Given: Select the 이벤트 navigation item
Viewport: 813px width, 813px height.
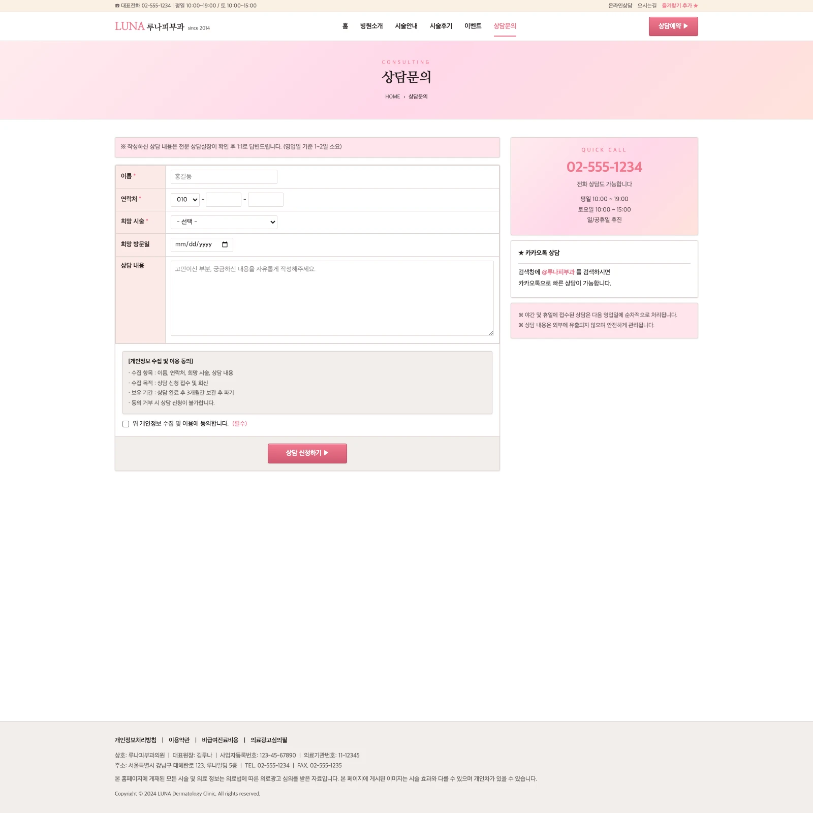Looking at the screenshot, I should coord(473,26).
